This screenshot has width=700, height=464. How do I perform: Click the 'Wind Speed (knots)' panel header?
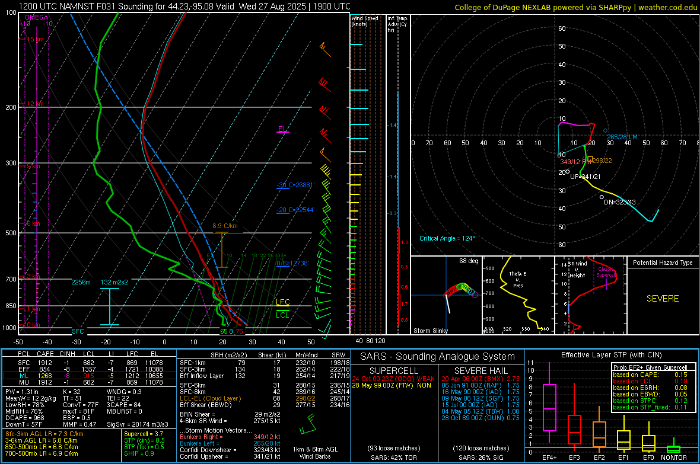[365, 21]
